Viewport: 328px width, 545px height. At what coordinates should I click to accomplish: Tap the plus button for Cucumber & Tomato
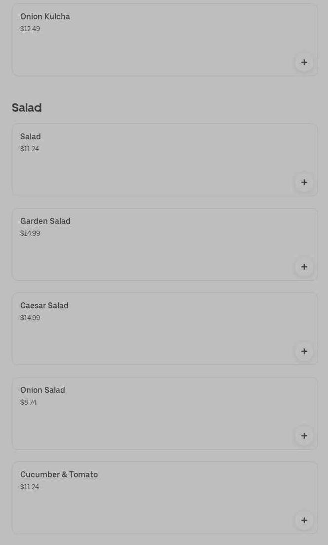pyautogui.click(x=304, y=520)
